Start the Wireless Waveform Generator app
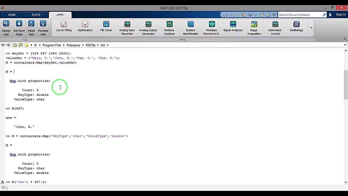 coord(212,28)
